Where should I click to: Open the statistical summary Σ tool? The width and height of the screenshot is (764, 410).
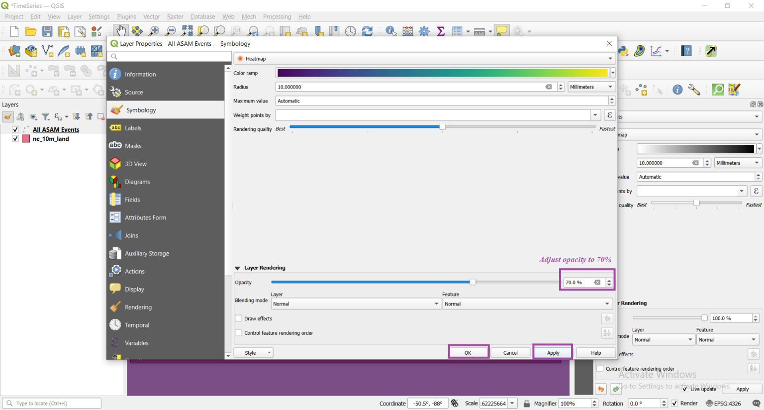441,31
